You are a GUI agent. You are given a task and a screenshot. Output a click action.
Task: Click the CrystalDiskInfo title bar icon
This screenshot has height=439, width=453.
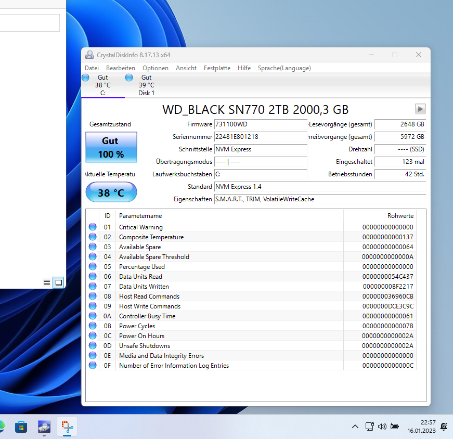tap(89, 55)
